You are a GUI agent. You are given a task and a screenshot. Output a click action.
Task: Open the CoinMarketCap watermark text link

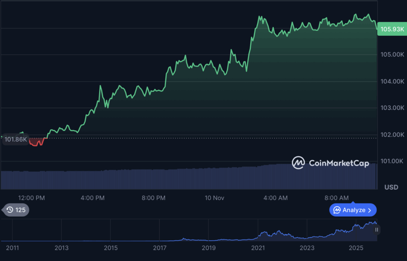(339, 163)
